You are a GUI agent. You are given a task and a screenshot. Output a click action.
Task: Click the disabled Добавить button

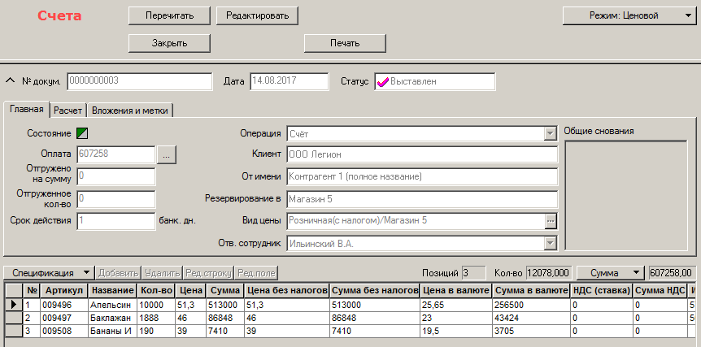119,273
